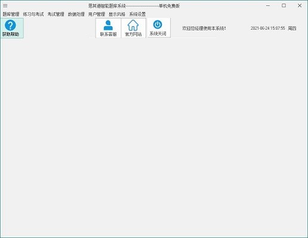This screenshot has width=308, height=238.
Task: Open the 用户管理 menu
Action: point(97,14)
